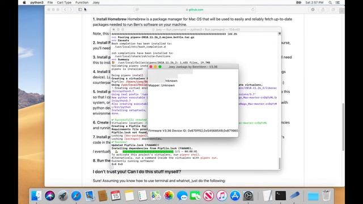This screenshot has height=204, width=363.
Task: Switch to the Terminal icon in Dock
Action: click(280, 195)
